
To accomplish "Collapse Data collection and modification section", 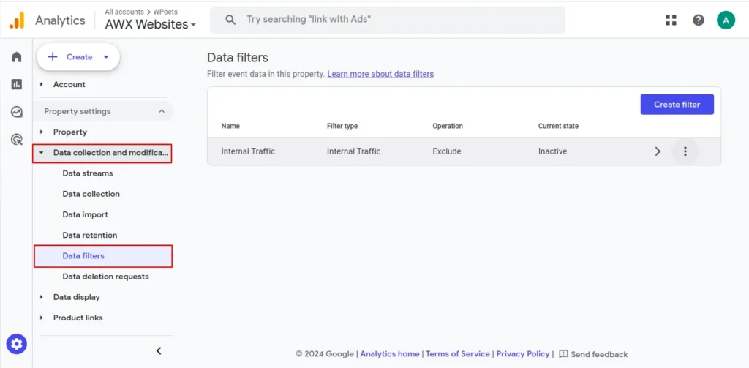I will coord(102,153).
